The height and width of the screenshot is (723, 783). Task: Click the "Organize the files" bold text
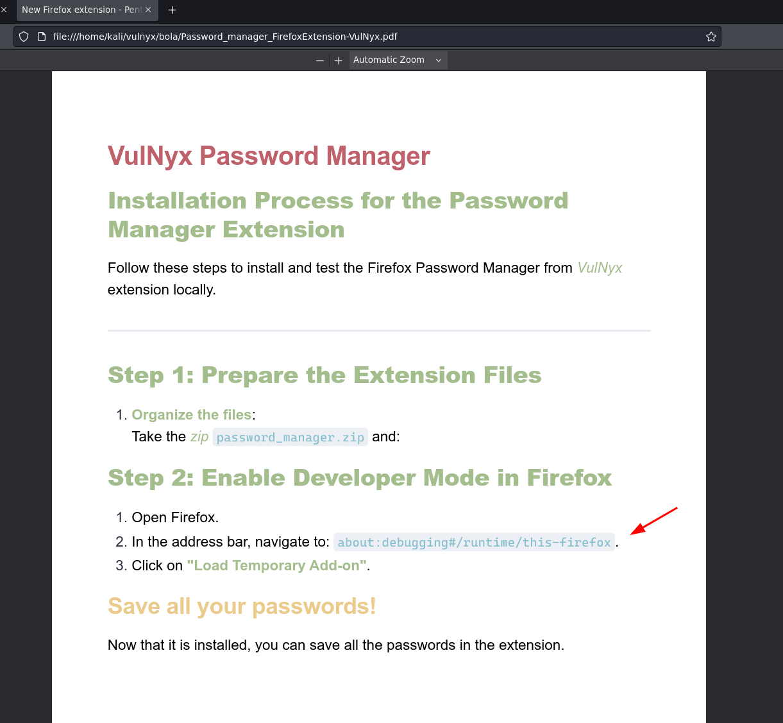(x=191, y=415)
